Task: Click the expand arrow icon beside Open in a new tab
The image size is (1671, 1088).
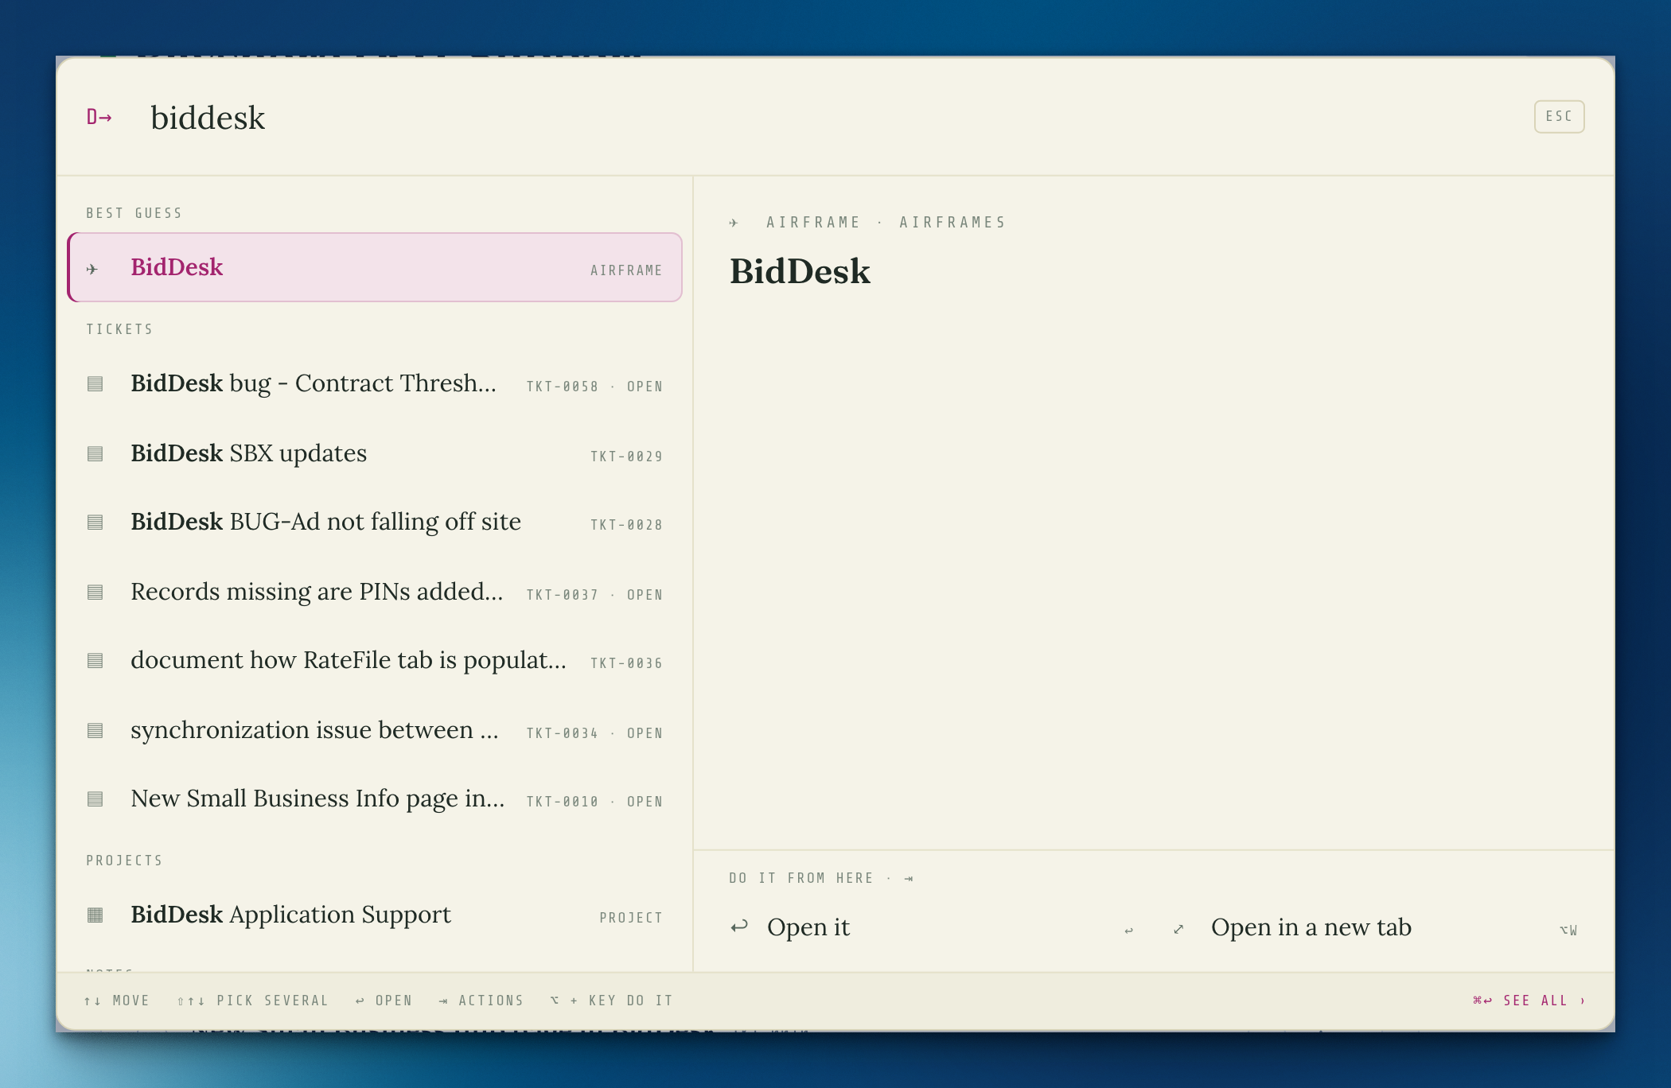Action: 1178,929
